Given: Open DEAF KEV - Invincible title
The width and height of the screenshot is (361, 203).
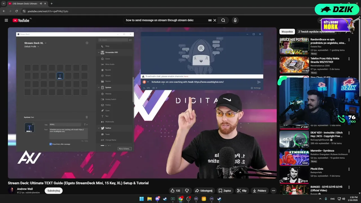Looking at the screenshot, I should coord(327,134).
